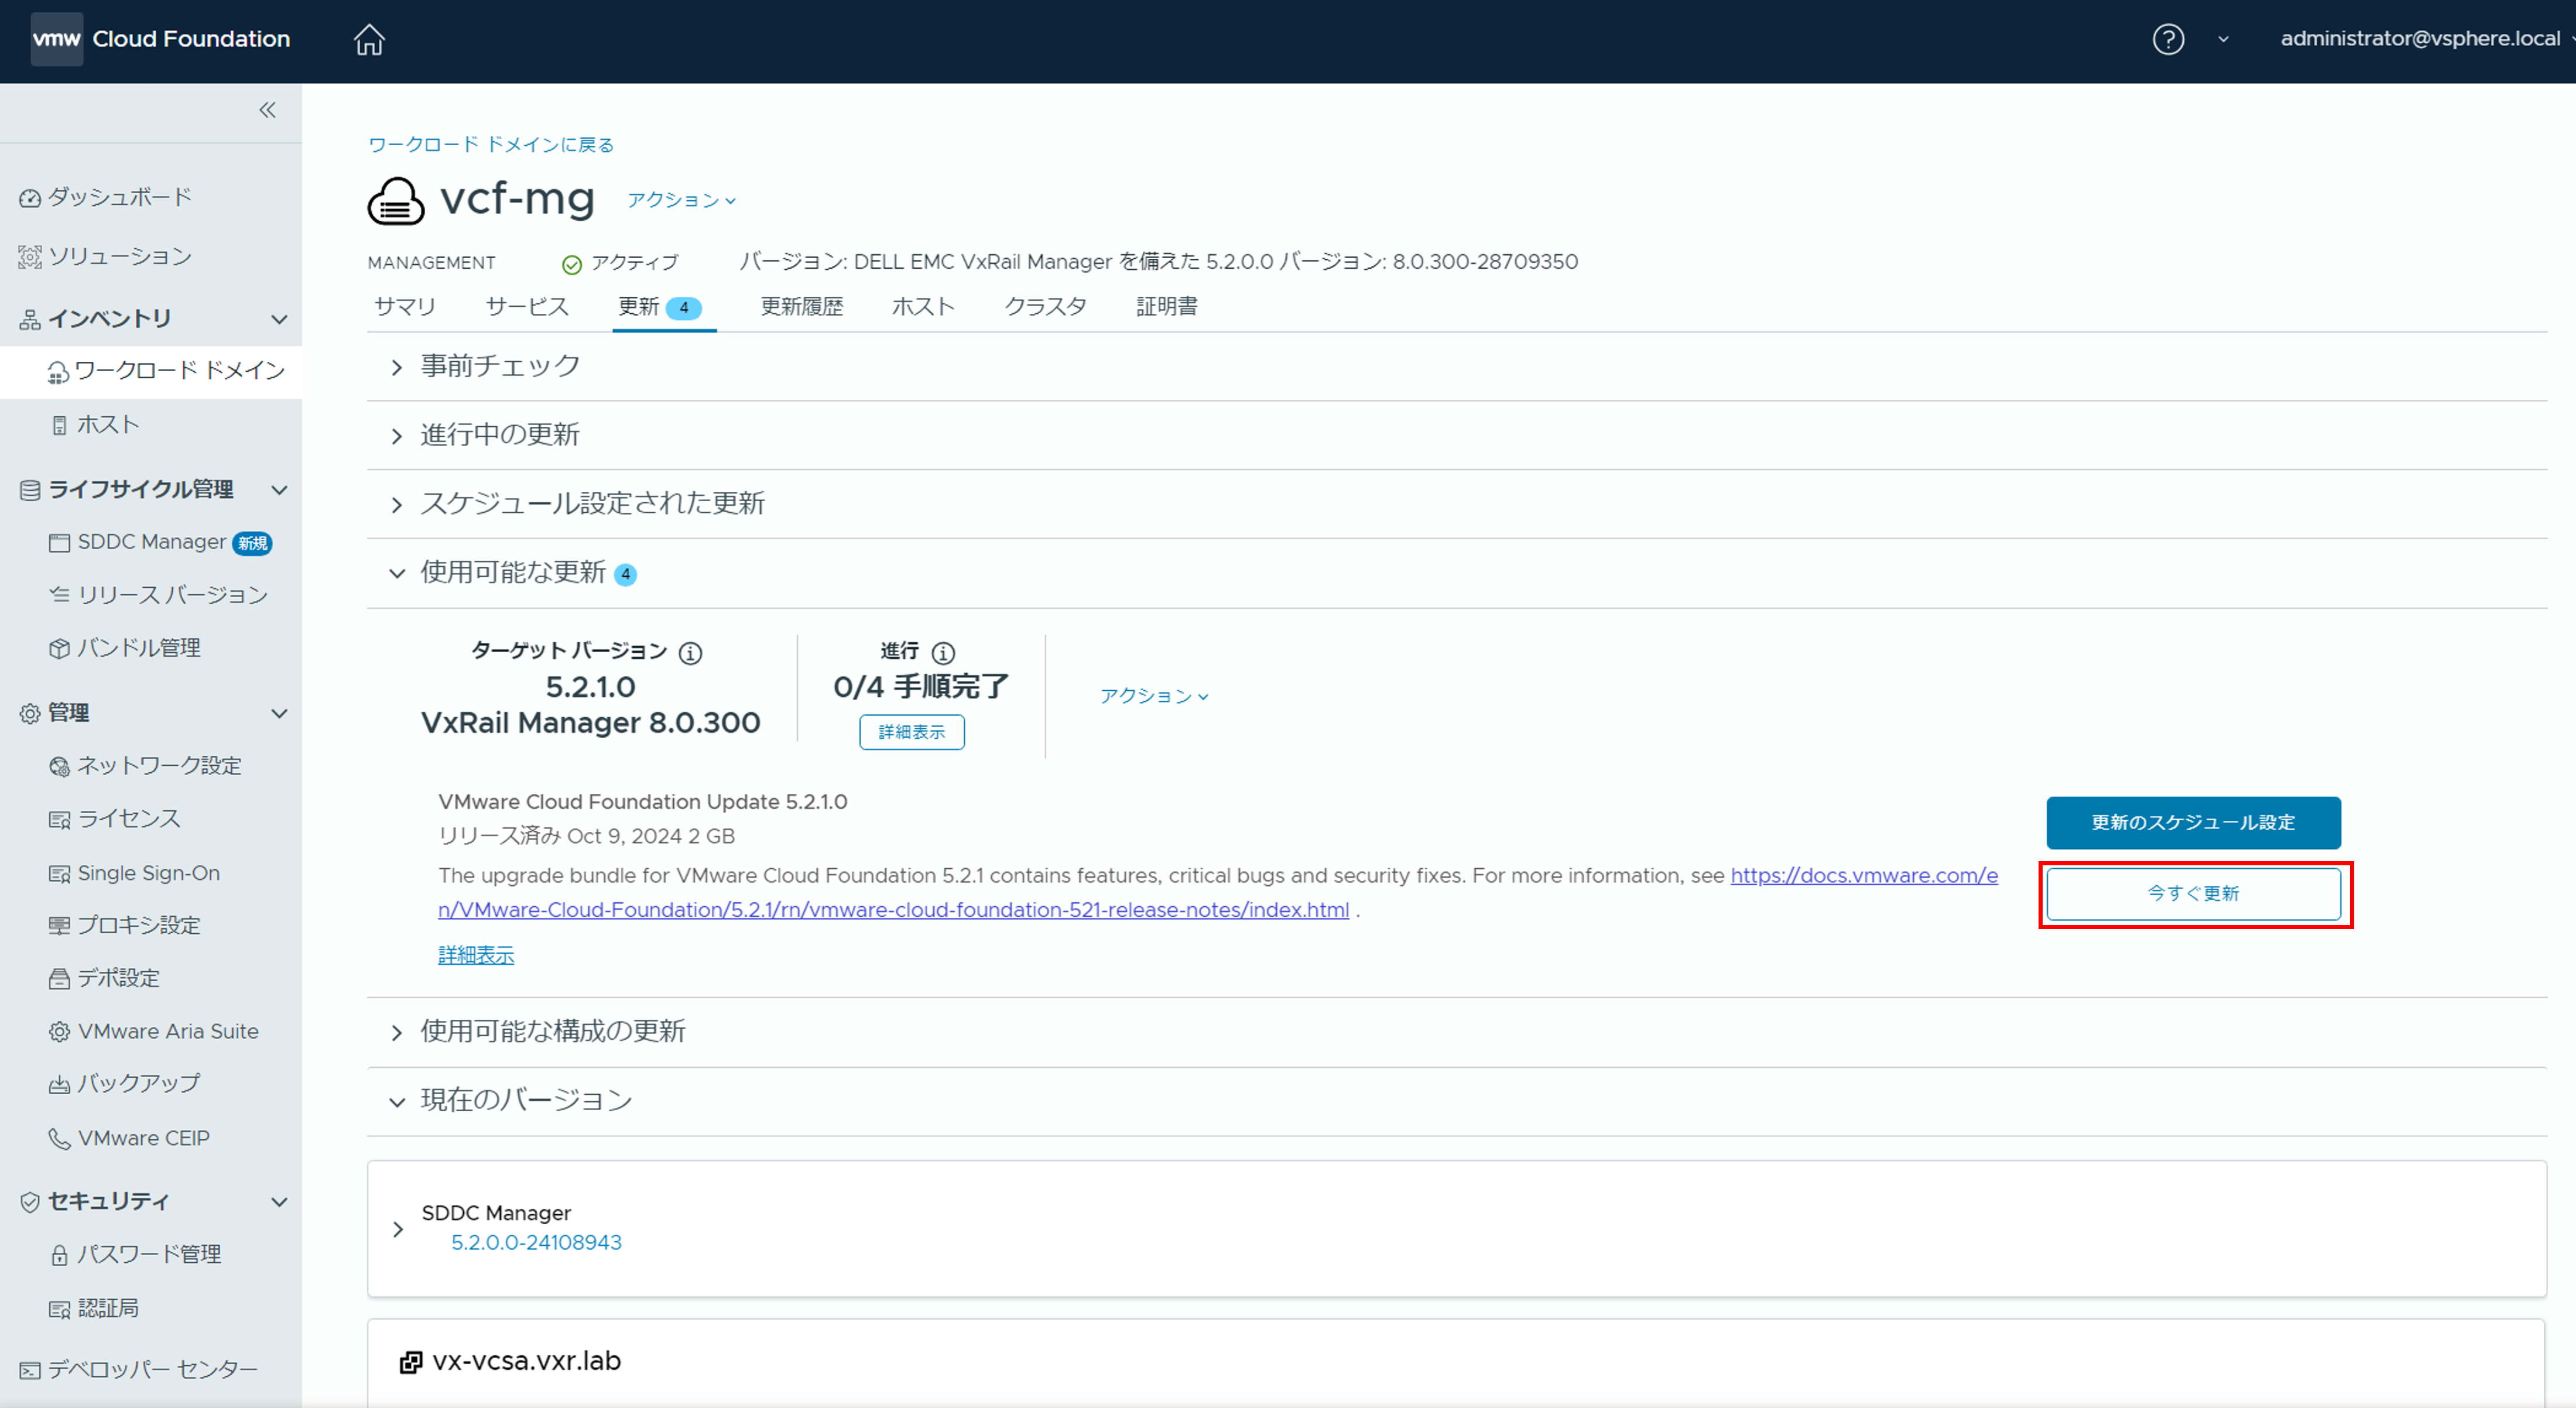Expand the SDDC Manager version row
This screenshot has height=1408, width=2576.
click(397, 1229)
